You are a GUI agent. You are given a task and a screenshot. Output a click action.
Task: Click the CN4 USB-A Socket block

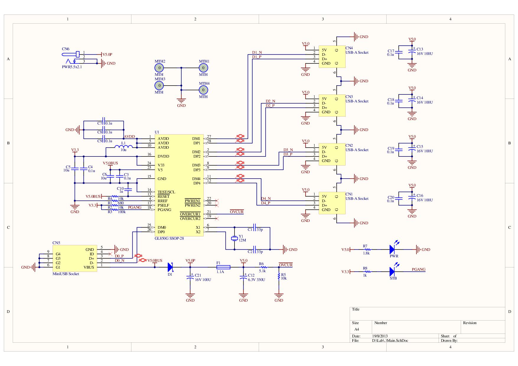332,56
